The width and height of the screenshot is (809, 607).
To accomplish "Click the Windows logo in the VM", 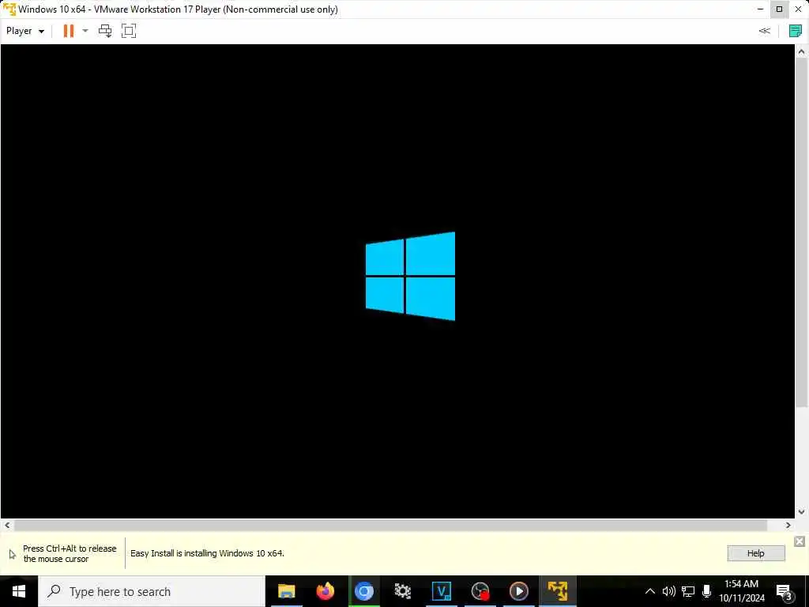I will point(410,276).
